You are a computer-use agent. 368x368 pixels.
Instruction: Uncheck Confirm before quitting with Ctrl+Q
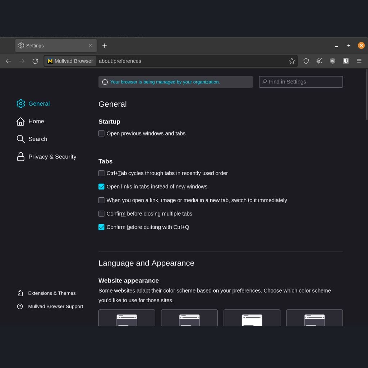pos(101,227)
